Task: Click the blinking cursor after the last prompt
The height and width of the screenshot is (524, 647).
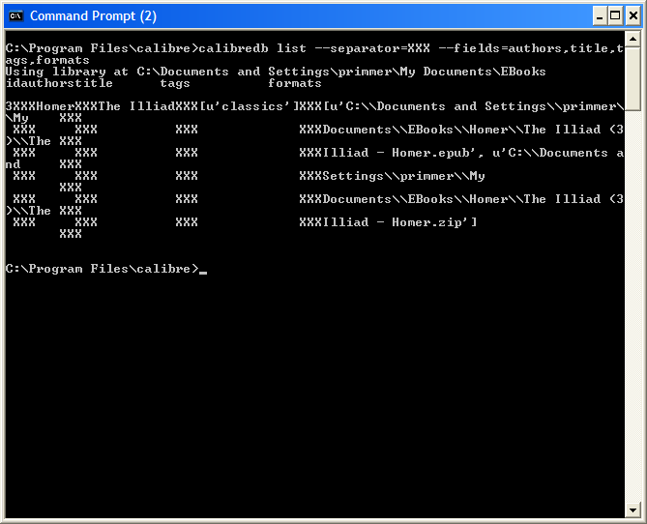Action: [x=203, y=272]
